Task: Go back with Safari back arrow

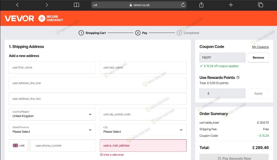Action: (17, 5)
